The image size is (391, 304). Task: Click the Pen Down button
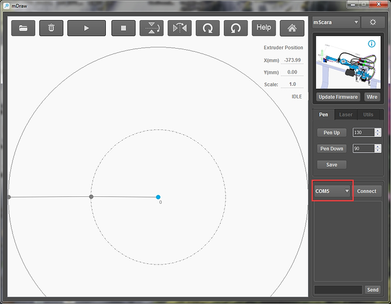[x=331, y=148]
